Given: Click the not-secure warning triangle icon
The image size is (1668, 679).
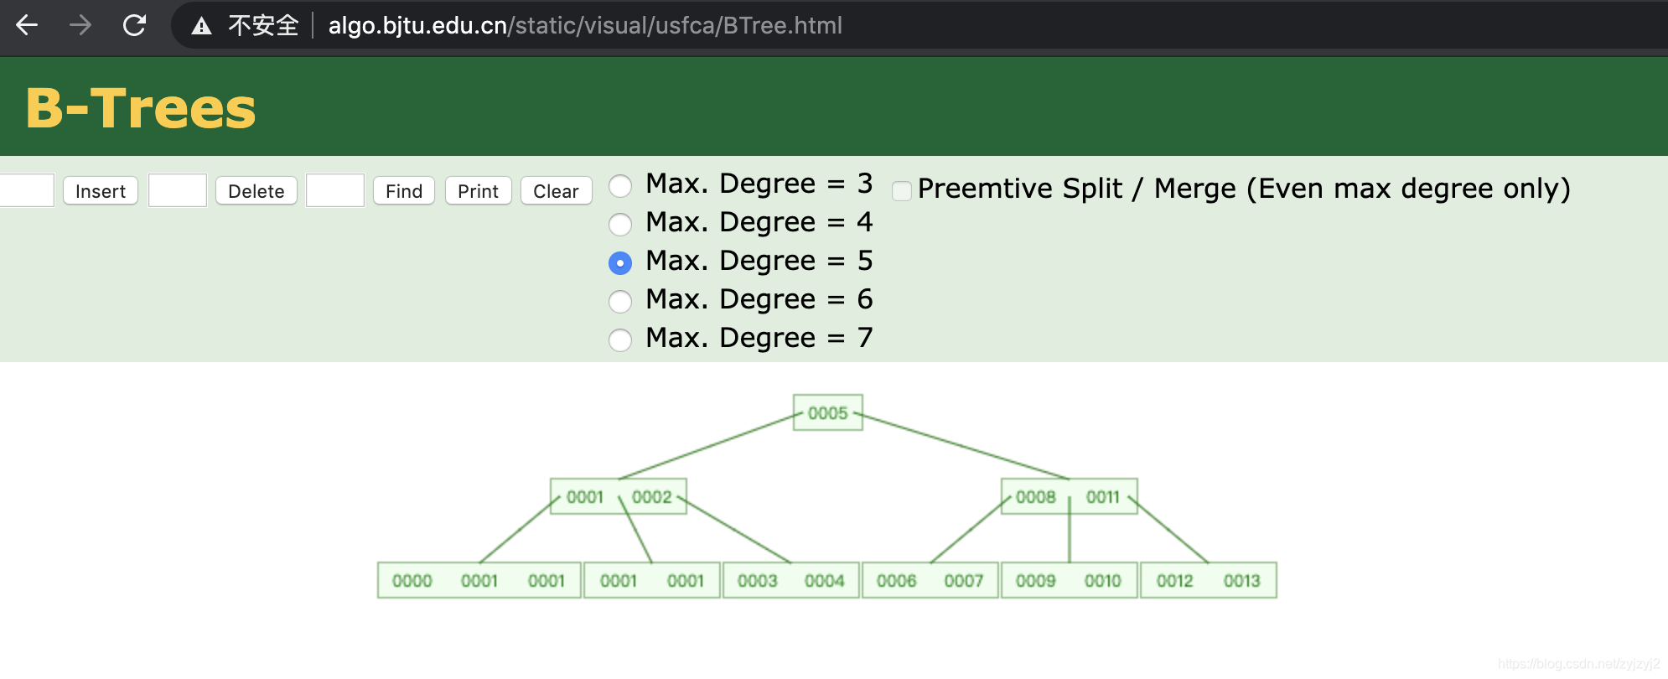Looking at the screenshot, I should coord(201,26).
